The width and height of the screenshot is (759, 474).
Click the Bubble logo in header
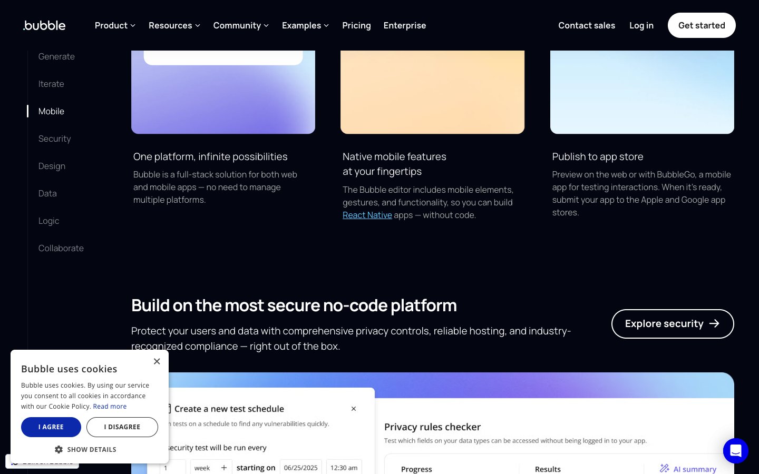coord(45,25)
